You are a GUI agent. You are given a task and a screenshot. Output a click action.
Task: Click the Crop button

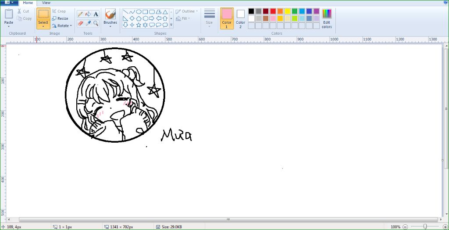point(59,11)
